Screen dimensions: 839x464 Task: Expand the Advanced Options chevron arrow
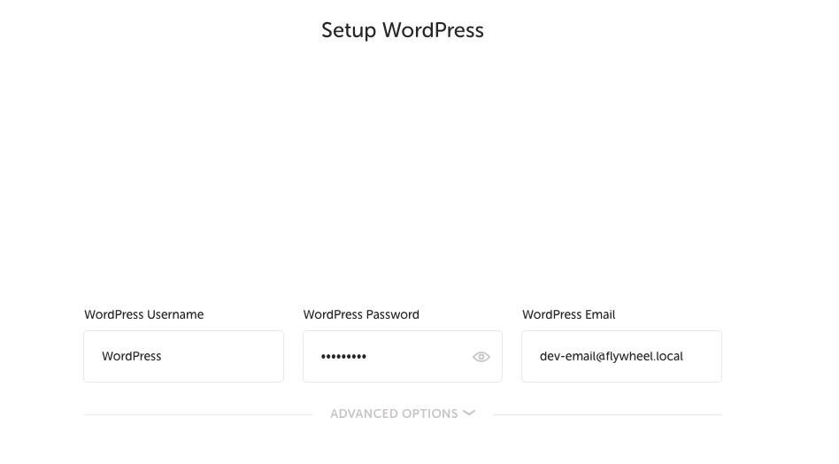click(x=469, y=413)
